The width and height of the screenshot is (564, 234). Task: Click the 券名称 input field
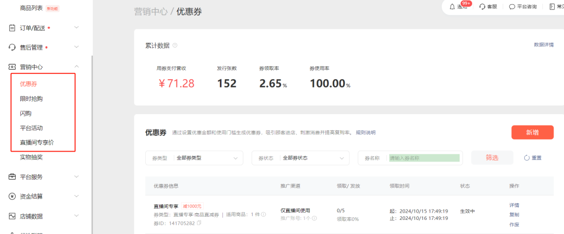(x=424, y=158)
